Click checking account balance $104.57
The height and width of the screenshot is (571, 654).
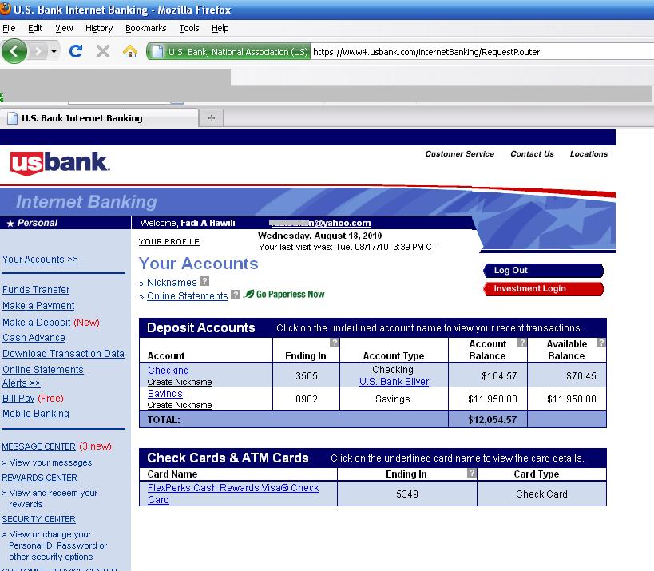tap(499, 376)
